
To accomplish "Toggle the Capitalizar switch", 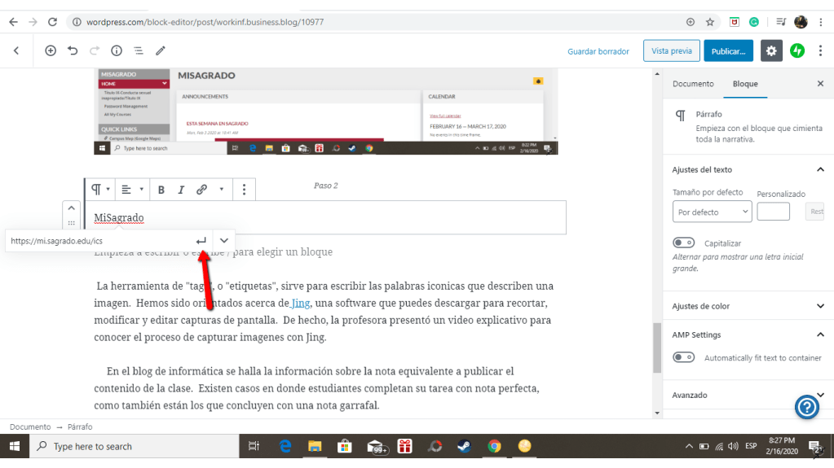I will coord(683,243).
